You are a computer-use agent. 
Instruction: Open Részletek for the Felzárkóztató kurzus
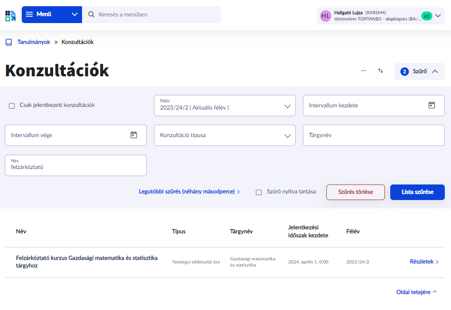(424, 262)
